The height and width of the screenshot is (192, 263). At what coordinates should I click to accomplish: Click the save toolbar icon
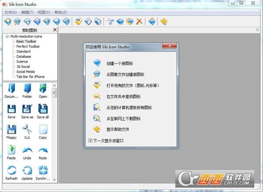[x=88, y=22]
